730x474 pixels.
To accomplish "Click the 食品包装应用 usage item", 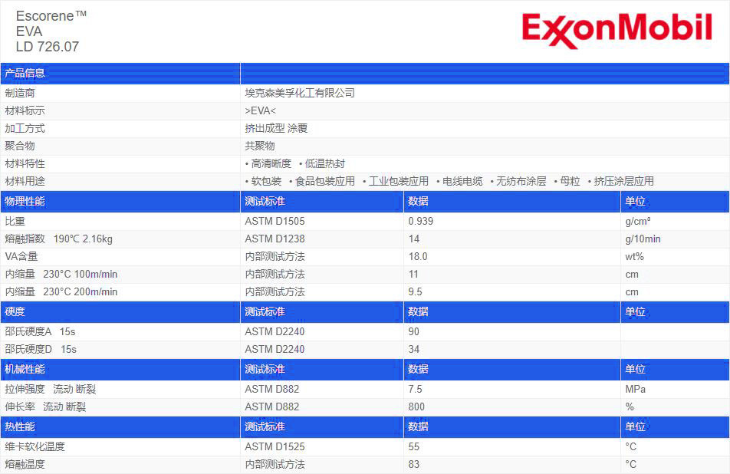I will 324,181.
